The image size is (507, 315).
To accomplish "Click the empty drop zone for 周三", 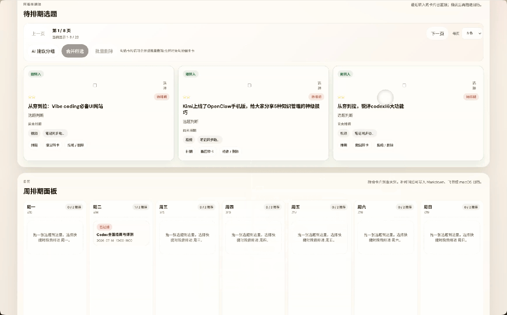I will click(x=187, y=238).
